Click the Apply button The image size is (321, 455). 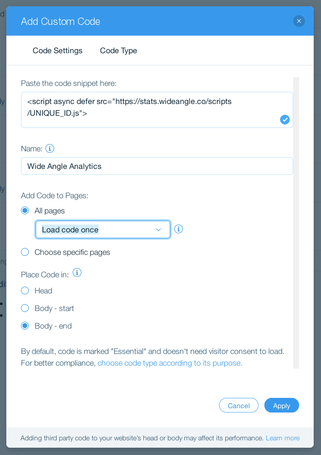(x=281, y=405)
